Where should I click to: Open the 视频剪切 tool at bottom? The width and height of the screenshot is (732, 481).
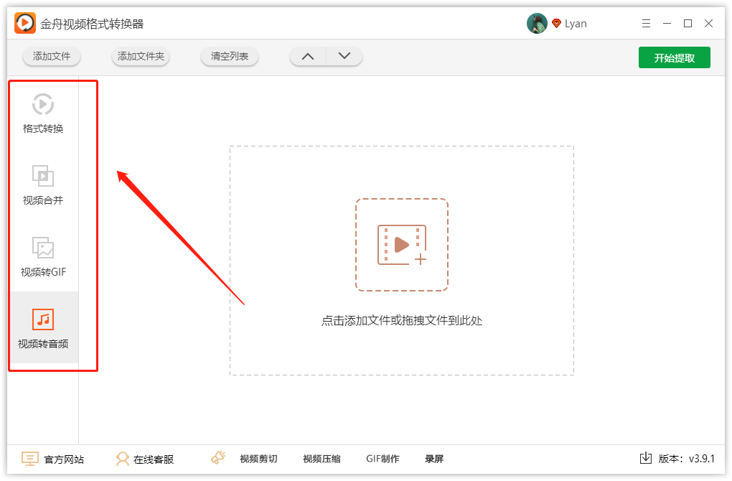(x=259, y=458)
